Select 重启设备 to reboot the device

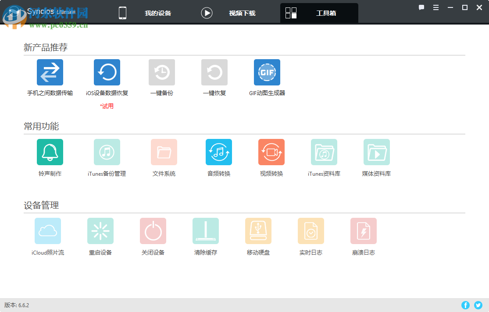coord(100,230)
